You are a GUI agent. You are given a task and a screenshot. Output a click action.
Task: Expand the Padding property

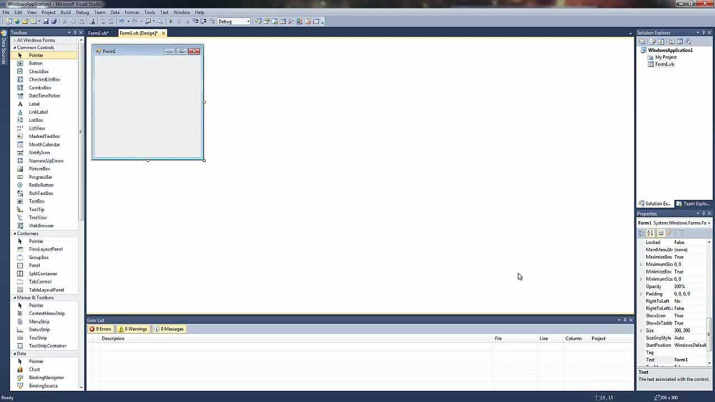tap(641, 294)
